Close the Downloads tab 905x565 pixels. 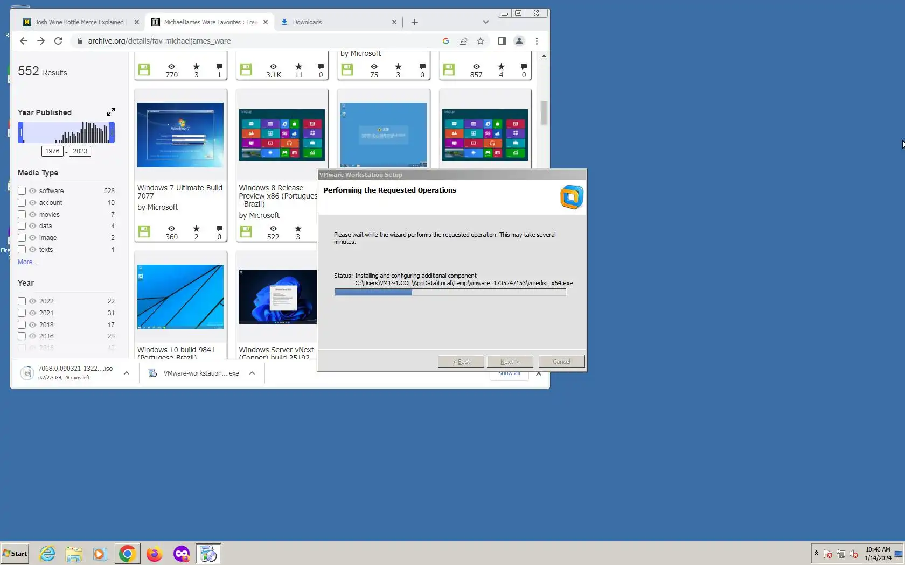click(394, 22)
